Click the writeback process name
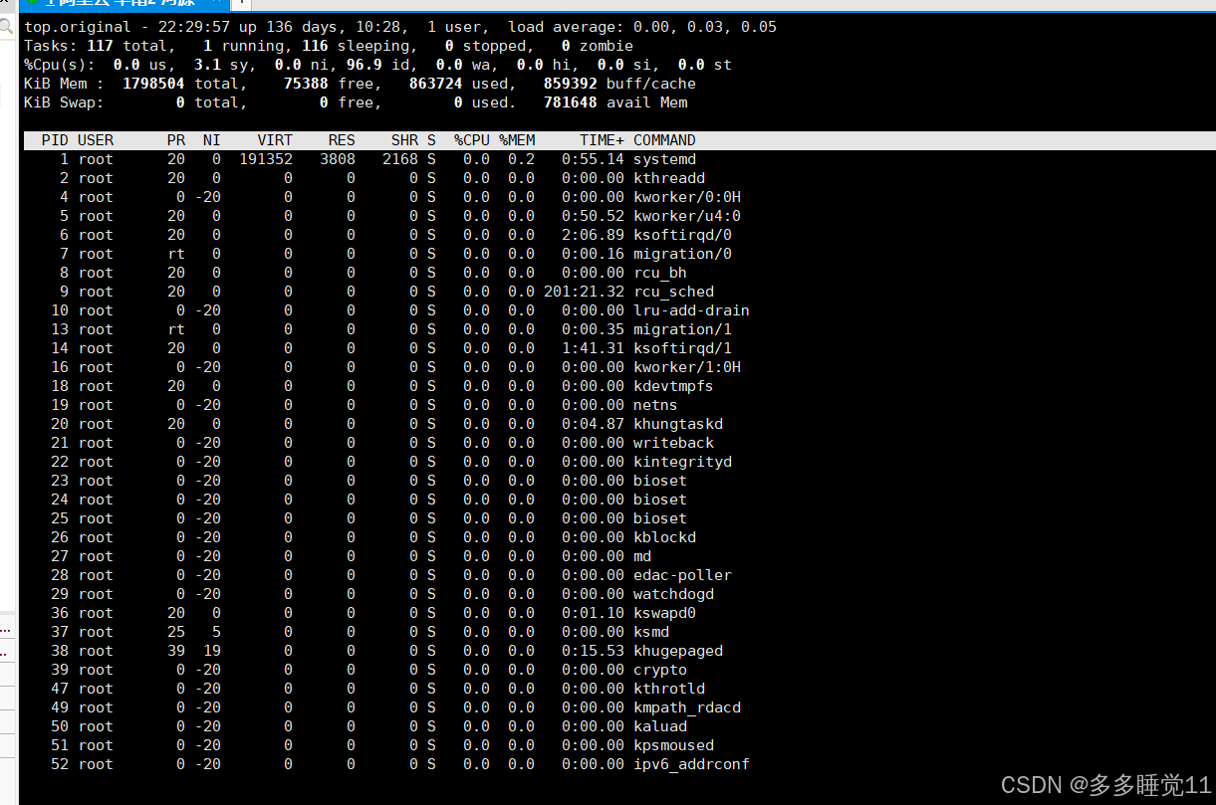Screen dimensions: 1216x805 click(x=673, y=443)
